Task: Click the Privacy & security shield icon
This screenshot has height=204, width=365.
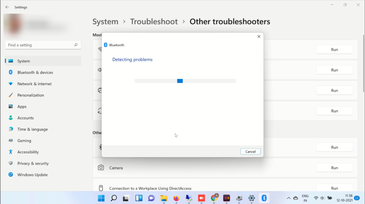Action: coord(11,163)
